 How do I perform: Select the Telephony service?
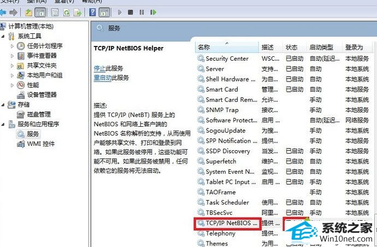221,233
